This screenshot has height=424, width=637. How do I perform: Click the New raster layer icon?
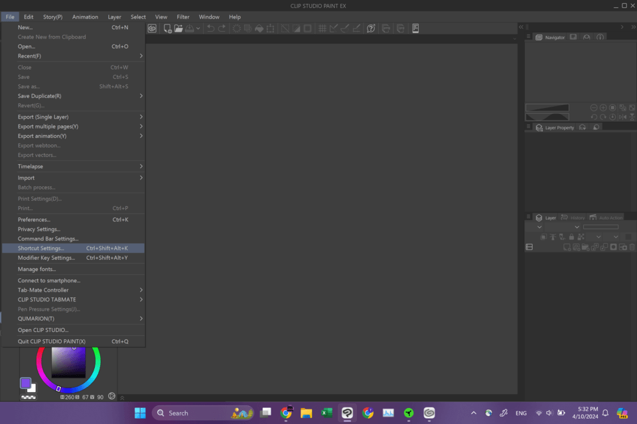pyautogui.click(x=567, y=247)
